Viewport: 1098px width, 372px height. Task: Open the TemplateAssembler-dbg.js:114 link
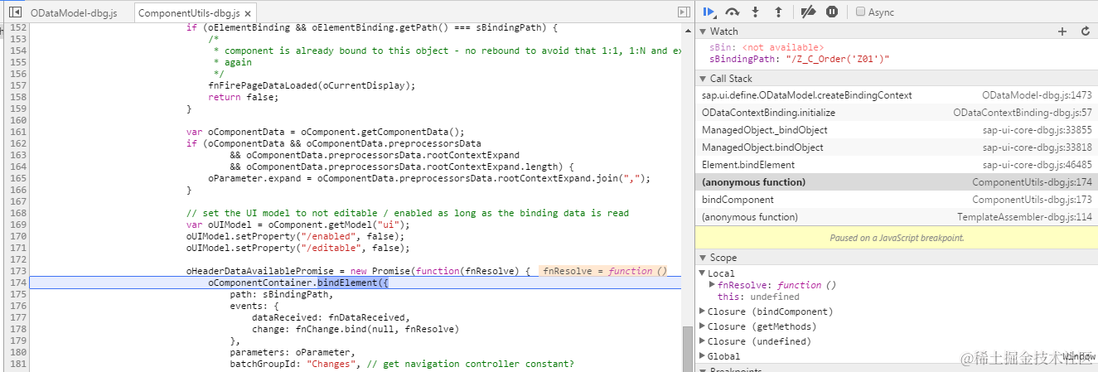[x=1024, y=217]
